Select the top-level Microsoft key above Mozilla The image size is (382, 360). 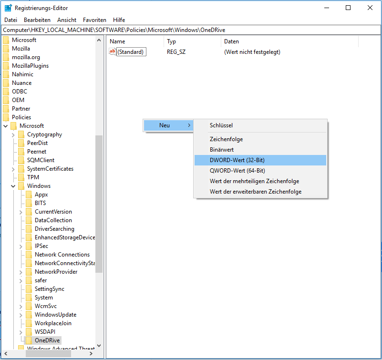pos(24,40)
